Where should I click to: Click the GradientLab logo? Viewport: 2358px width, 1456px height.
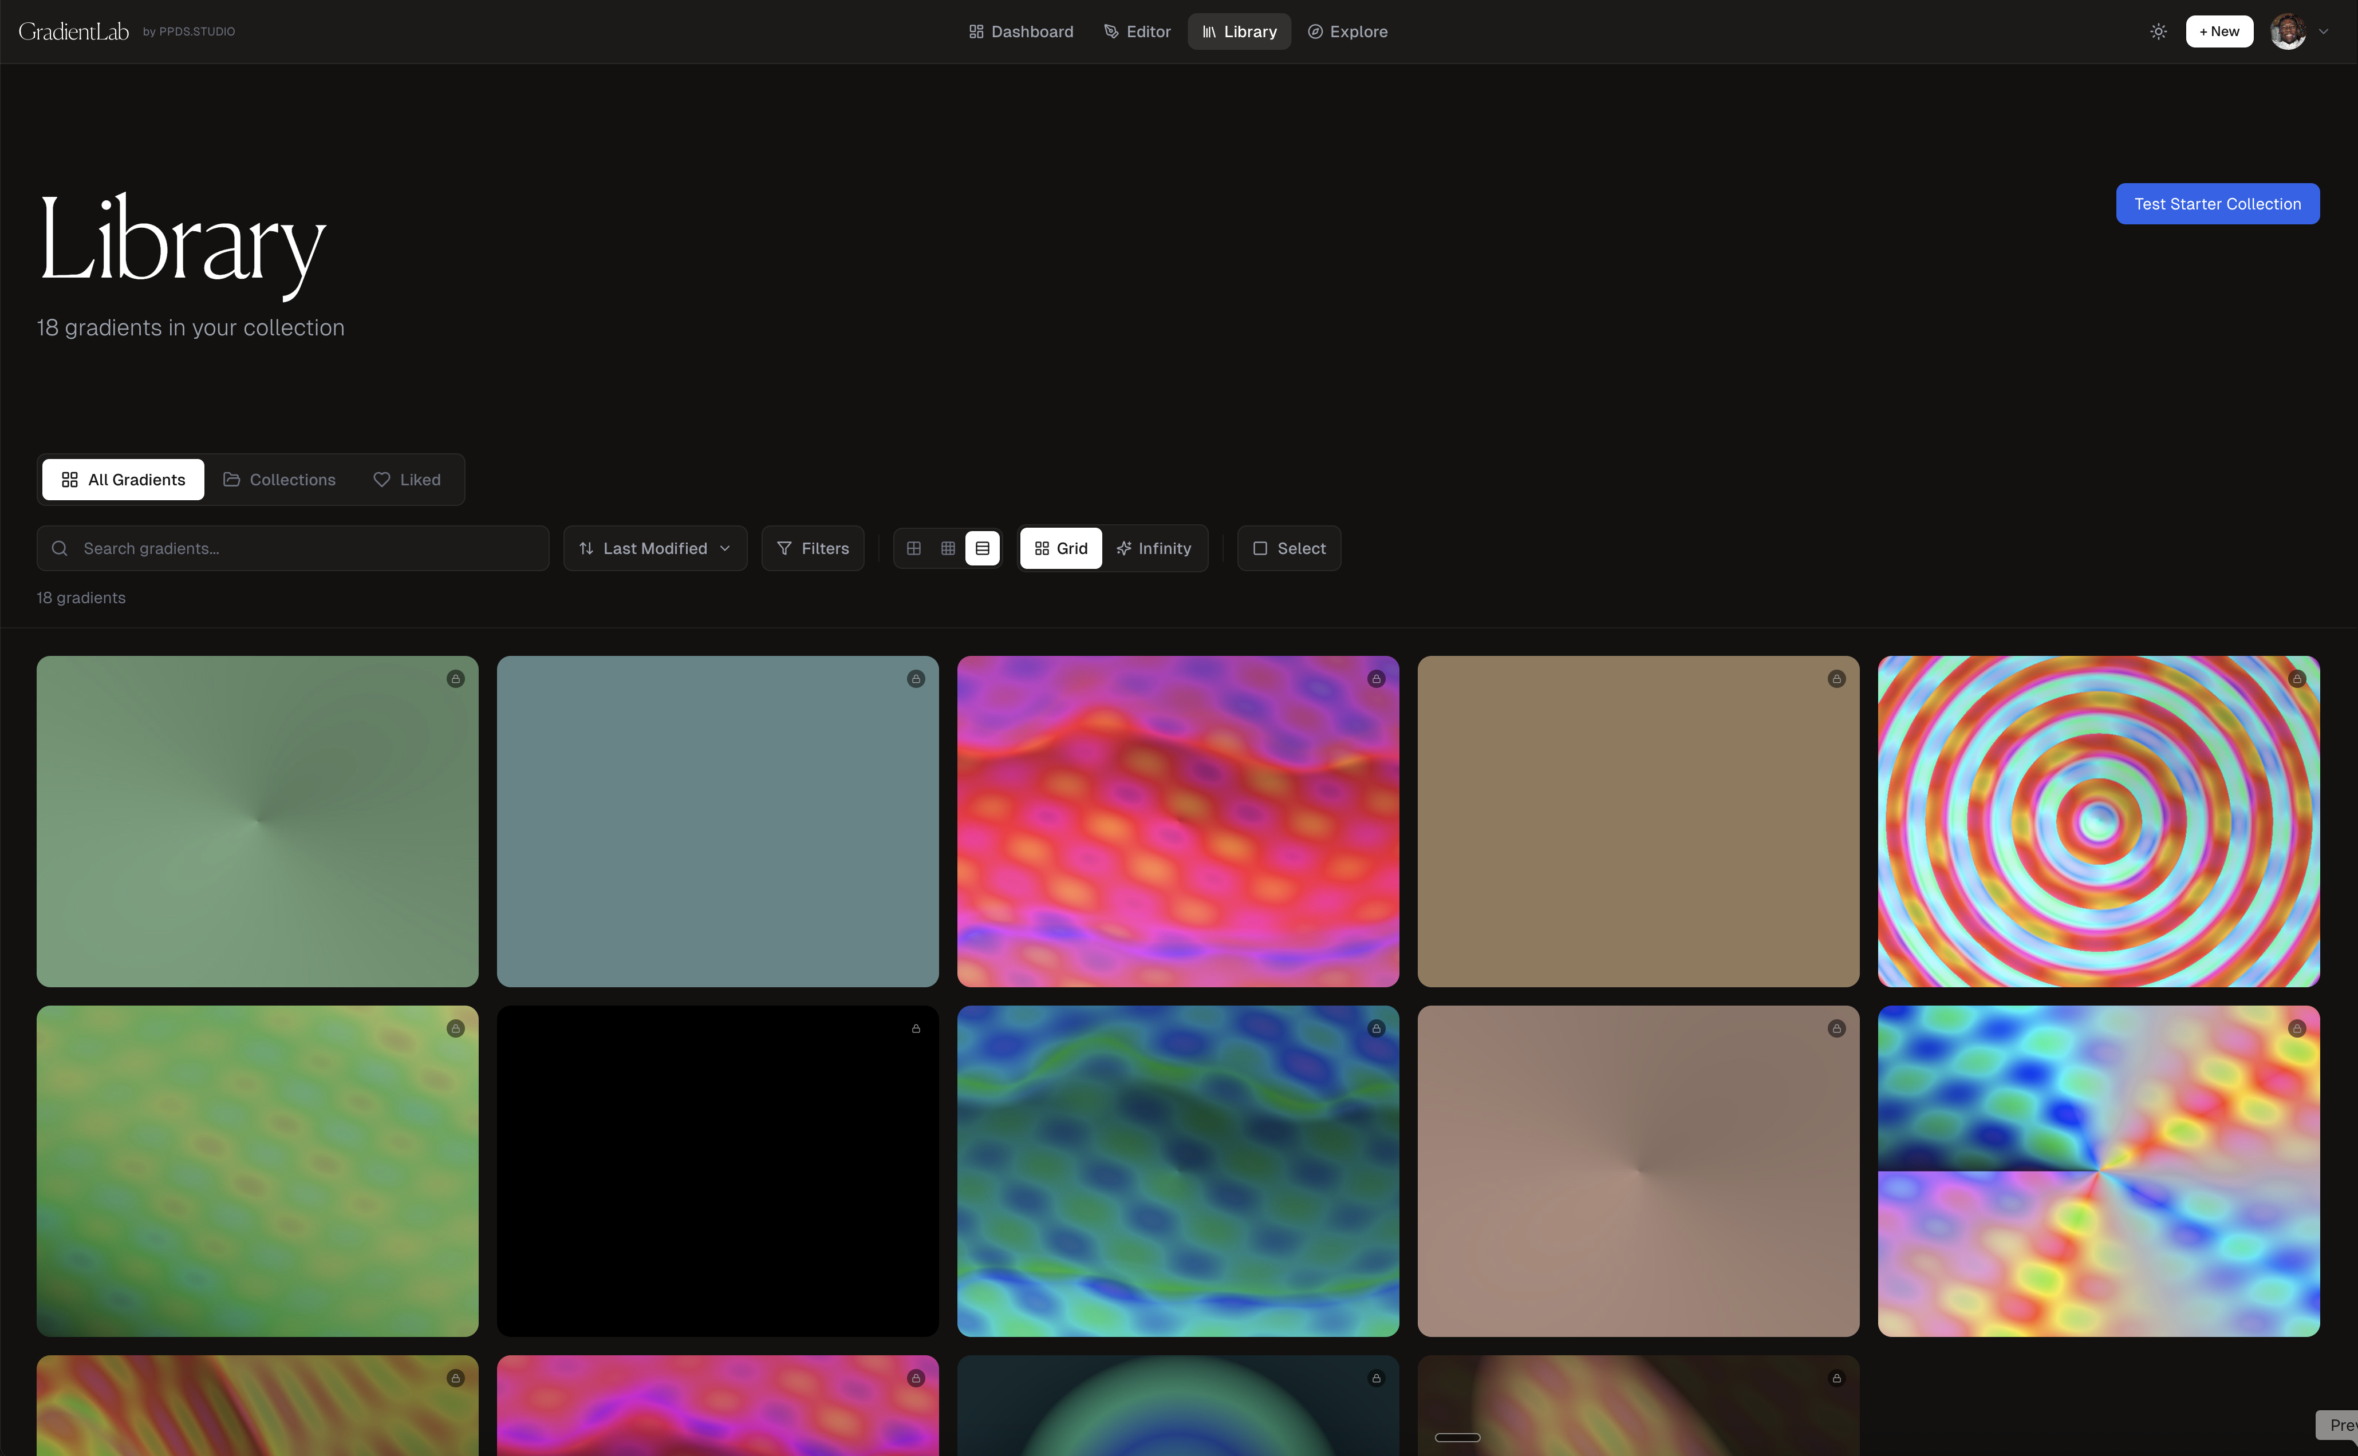pyautogui.click(x=74, y=30)
